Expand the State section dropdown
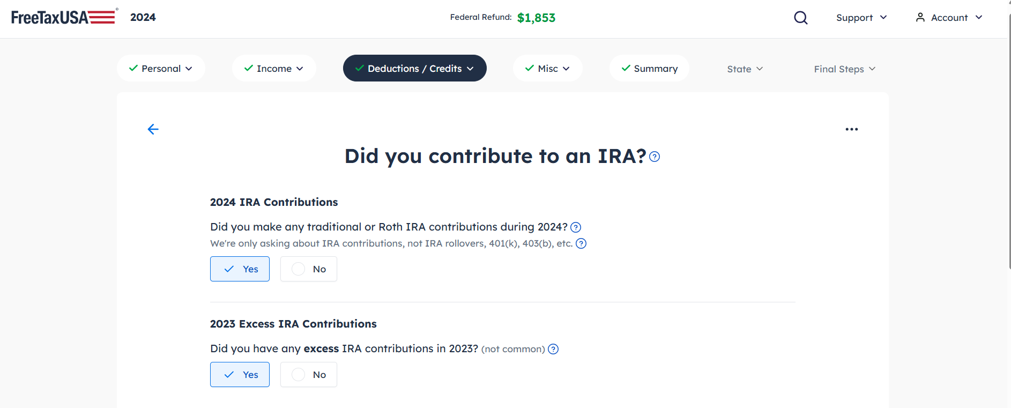Image resolution: width=1011 pixels, height=408 pixels. [745, 69]
